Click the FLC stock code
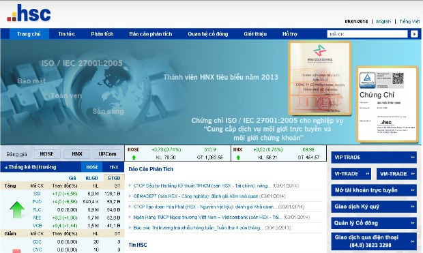The width and height of the screenshot is (423, 253). click(x=37, y=210)
